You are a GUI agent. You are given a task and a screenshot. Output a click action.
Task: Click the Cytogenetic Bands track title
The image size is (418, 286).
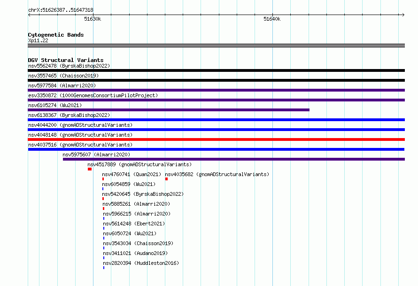coord(56,35)
